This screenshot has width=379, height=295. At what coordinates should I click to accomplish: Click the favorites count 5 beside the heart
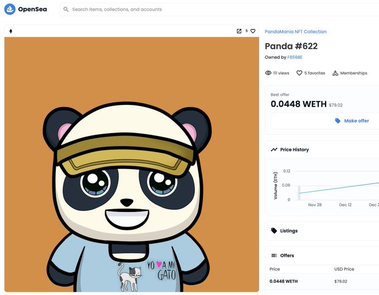(246, 31)
